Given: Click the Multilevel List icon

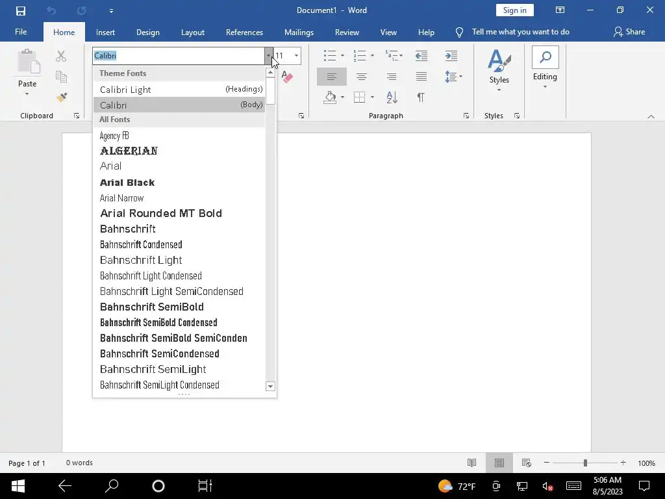Looking at the screenshot, I should (391, 56).
